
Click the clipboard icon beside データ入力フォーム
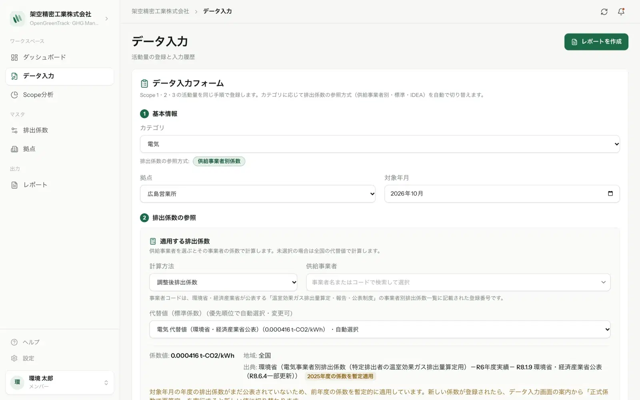click(x=144, y=84)
